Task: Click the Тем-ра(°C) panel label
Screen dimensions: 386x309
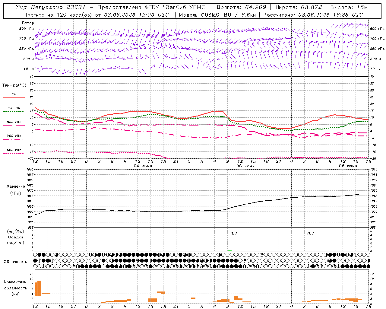Action: pyautogui.click(x=14, y=85)
